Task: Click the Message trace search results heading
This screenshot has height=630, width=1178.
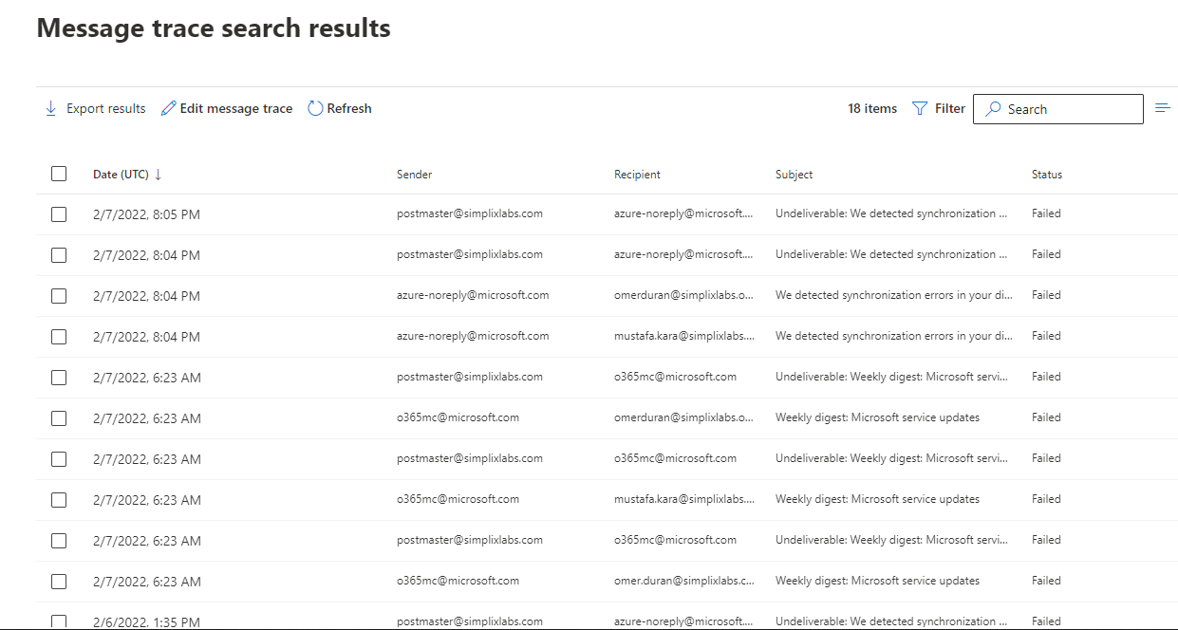Action: (214, 28)
